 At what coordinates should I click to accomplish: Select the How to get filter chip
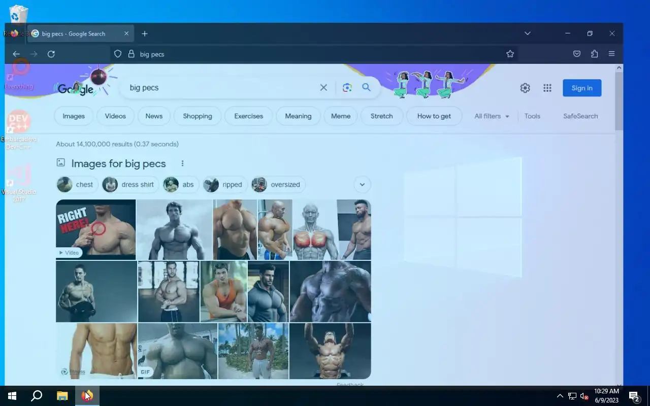point(434,116)
